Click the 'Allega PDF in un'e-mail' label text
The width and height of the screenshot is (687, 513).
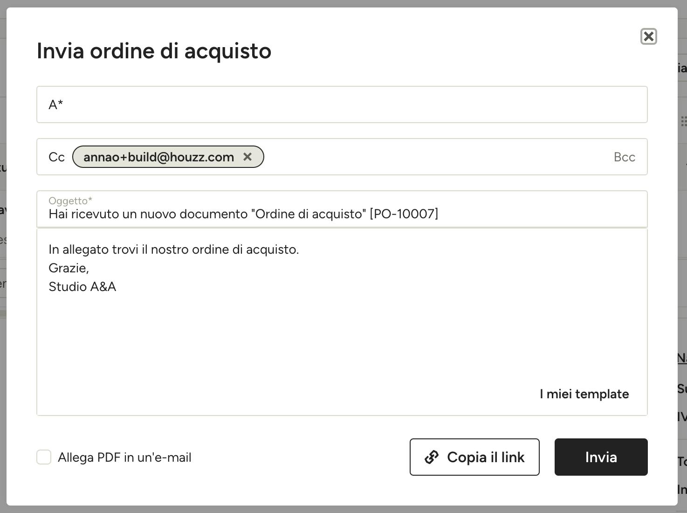coord(124,458)
